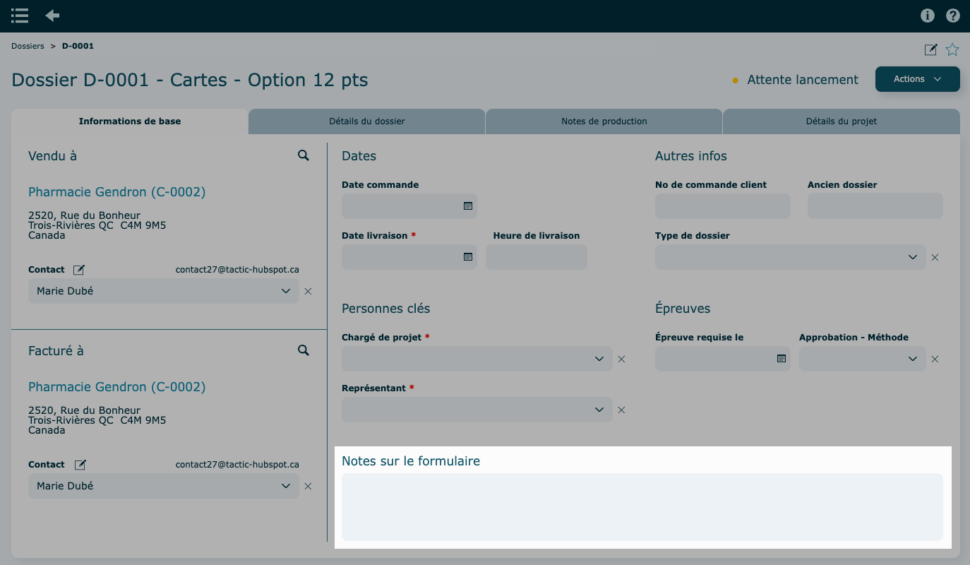
Task: Open the info circle icon
Action: click(928, 16)
